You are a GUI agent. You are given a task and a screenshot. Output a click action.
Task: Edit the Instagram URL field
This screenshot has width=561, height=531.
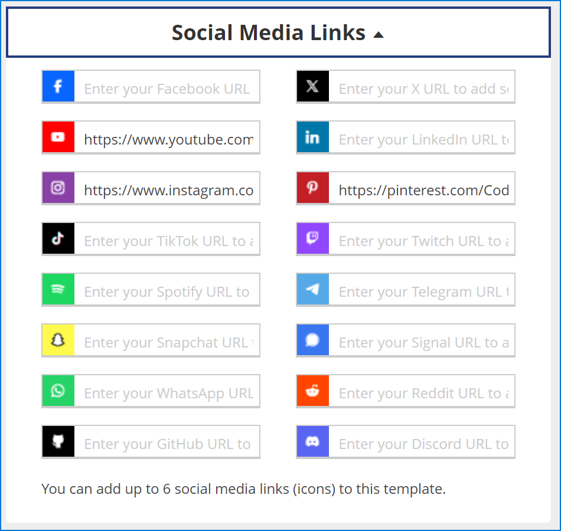click(167, 188)
